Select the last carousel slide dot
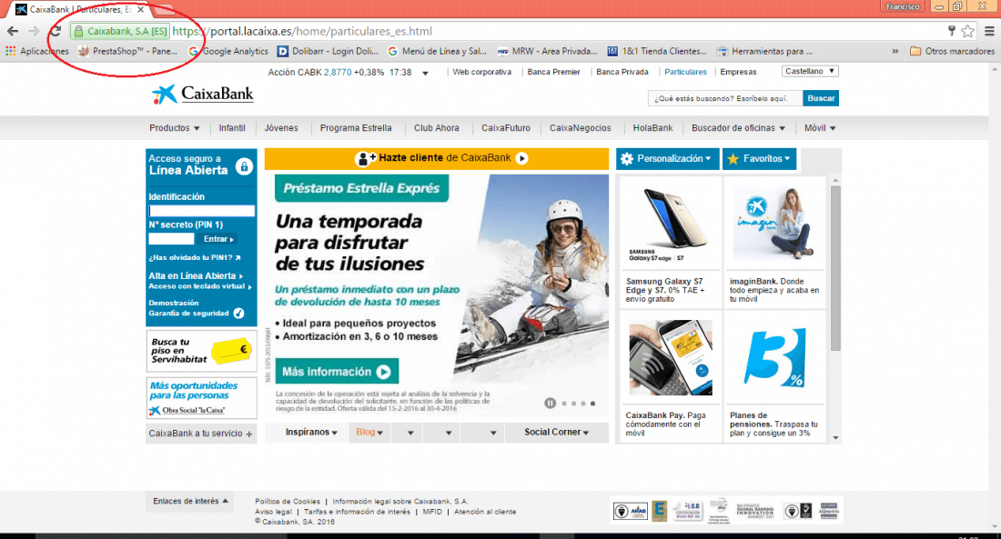The height and width of the screenshot is (539, 1001). point(592,404)
